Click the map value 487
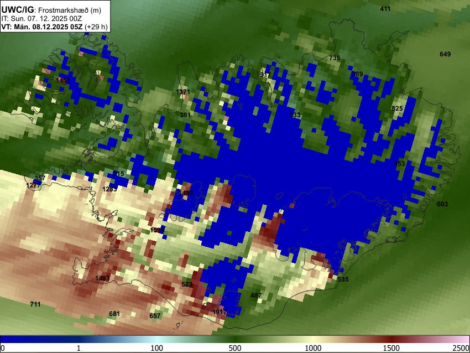This screenshot has width=470, height=353. 256,295
